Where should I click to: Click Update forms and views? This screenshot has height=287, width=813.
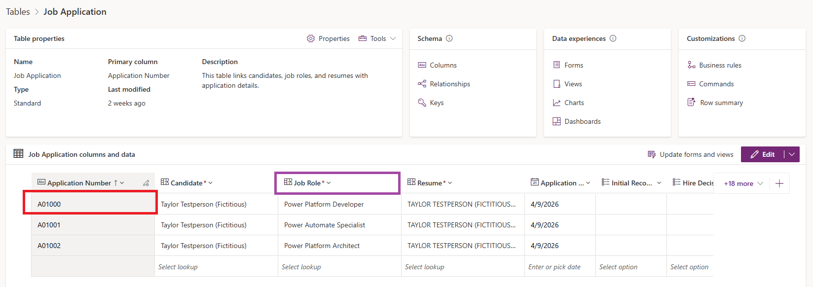(691, 154)
